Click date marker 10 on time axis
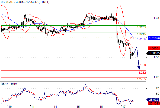 coord(10,107)
